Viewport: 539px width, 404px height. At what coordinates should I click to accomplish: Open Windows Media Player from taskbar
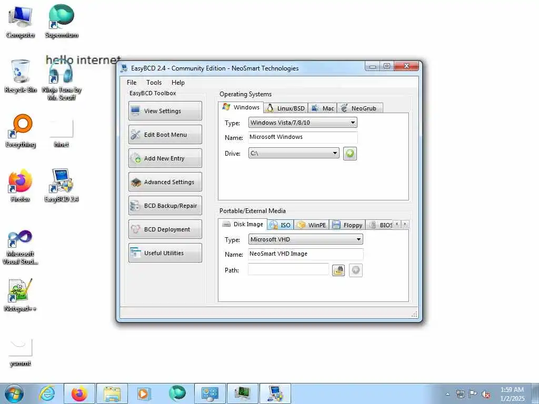point(144,393)
